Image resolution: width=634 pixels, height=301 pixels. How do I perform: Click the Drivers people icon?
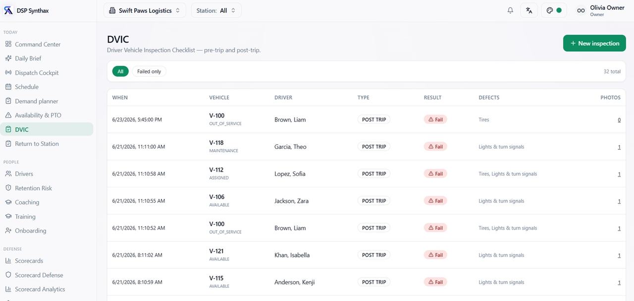coord(8,174)
